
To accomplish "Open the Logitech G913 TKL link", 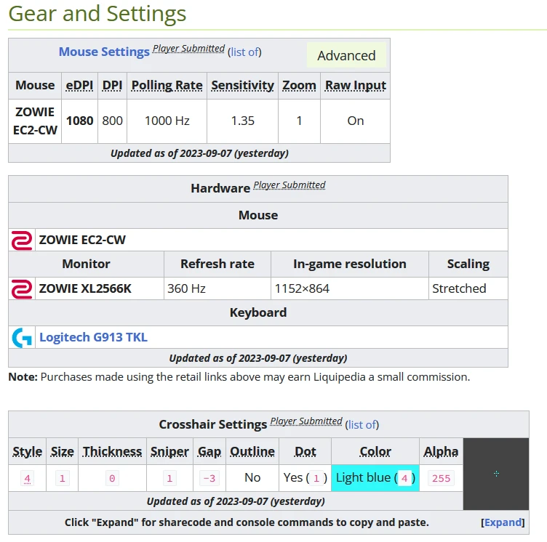I will tap(93, 337).
